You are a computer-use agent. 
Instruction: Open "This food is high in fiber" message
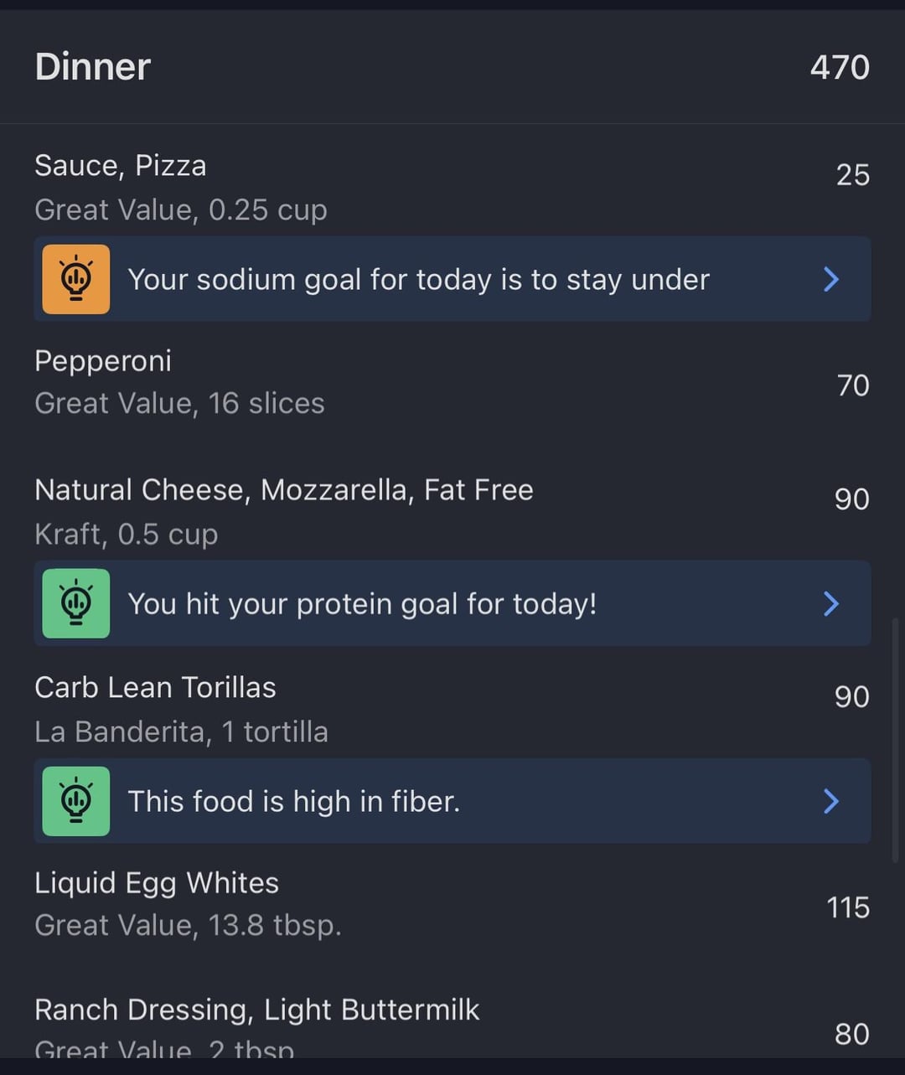(293, 802)
